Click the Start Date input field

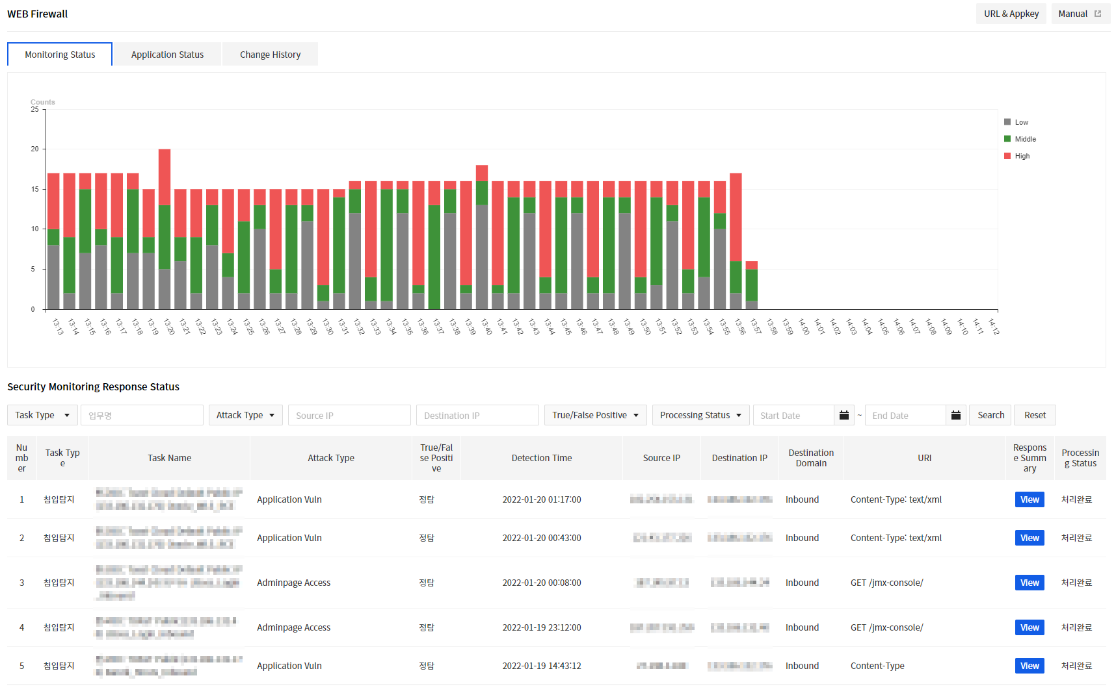tap(793, 415)
